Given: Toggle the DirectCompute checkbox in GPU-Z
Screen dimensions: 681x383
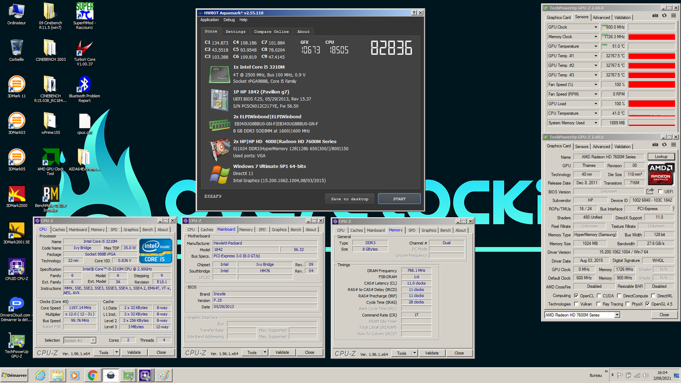Looking at the screenshot, I should click(x=619, y=296).
